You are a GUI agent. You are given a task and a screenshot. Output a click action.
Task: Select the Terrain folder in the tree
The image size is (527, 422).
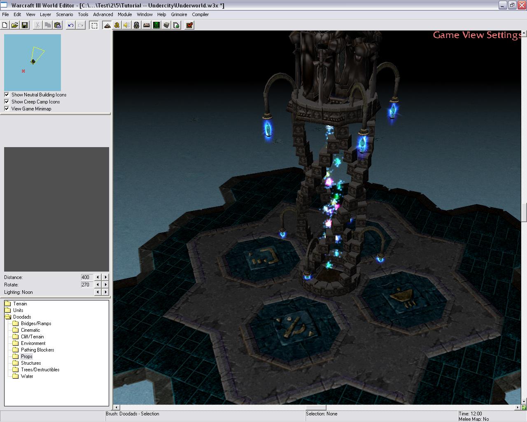point(20,304)
